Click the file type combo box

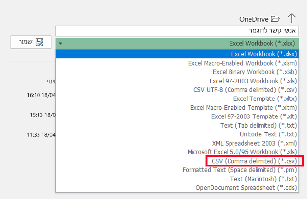coord(177,43)
